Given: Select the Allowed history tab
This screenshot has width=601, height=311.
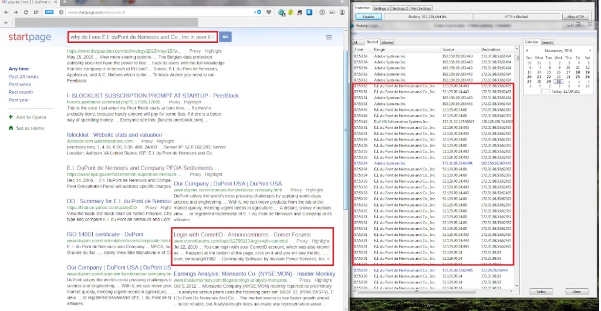Looking at the screenshot, I should tap(387, 42).
